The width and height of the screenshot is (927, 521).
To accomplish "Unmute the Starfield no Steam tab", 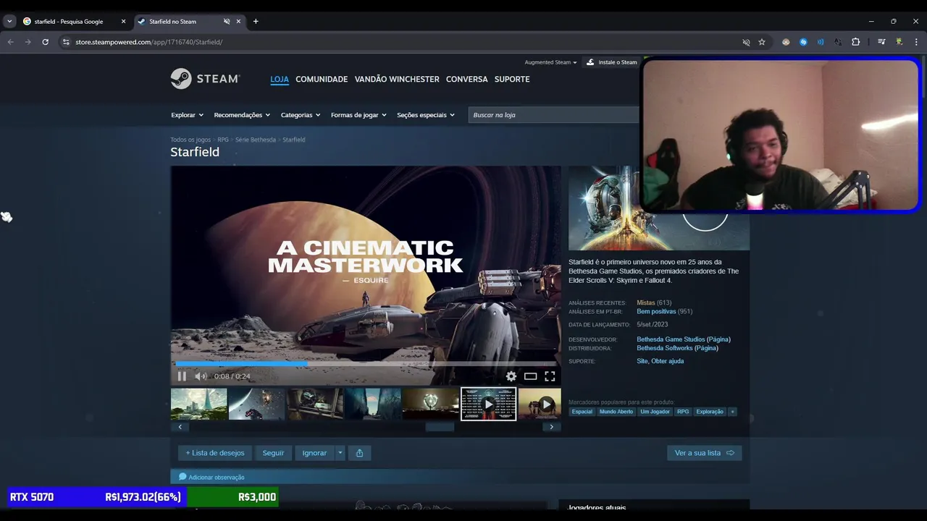I will pyautogui.click(x=227, y=22).
